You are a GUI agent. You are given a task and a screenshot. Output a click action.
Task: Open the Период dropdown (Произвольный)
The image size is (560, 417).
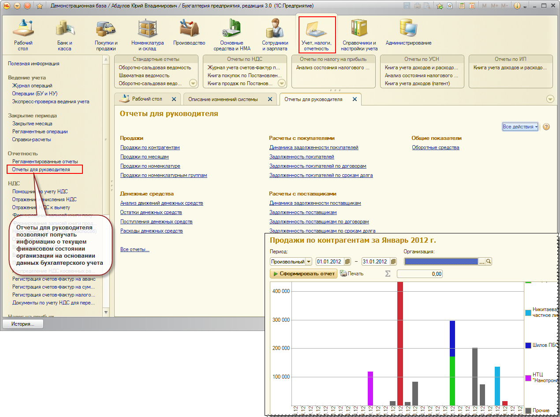tap(308, 261)
